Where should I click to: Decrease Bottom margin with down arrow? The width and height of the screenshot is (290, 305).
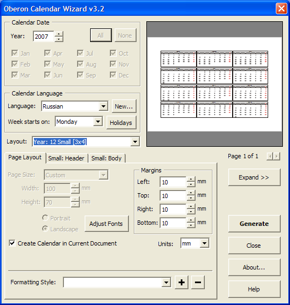[x=191, y=225]
